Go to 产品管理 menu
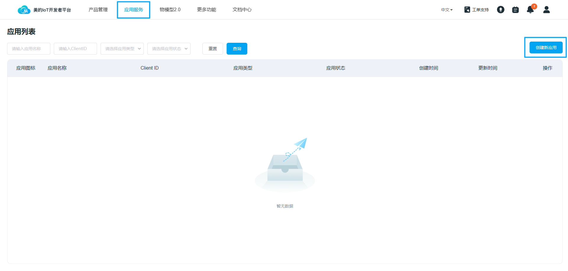Viewport: 568px width, 271px height. coord(98,10)
